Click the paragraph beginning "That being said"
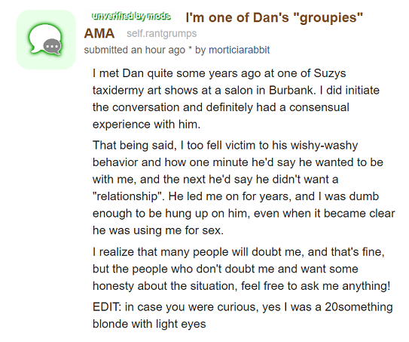Image resolution: width=409 pixels, height=342 pixels. point(244,188)
